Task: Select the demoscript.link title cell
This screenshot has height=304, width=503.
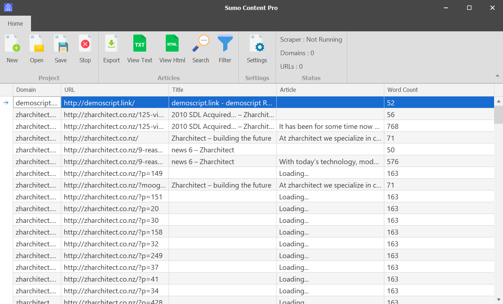Action: pyautogui.click(x=222, y=103)
